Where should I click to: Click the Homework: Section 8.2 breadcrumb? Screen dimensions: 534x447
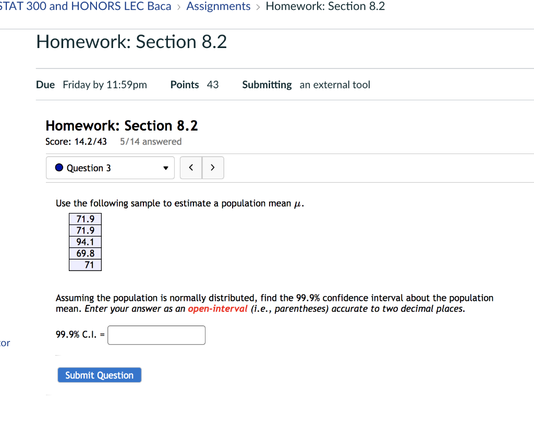click(x=325, y=6)
